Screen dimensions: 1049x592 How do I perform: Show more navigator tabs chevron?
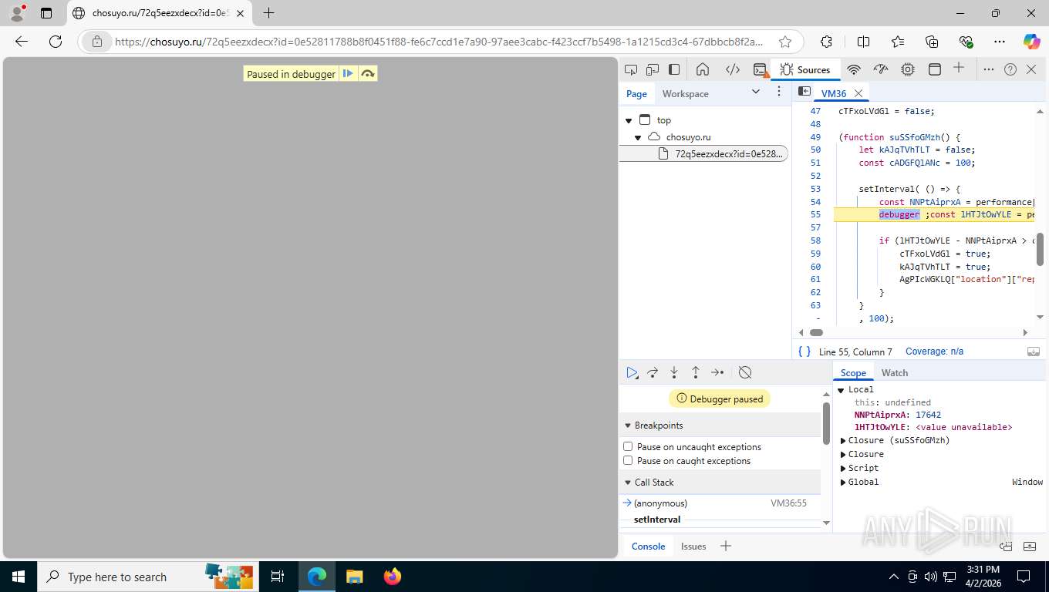[756, 92]
